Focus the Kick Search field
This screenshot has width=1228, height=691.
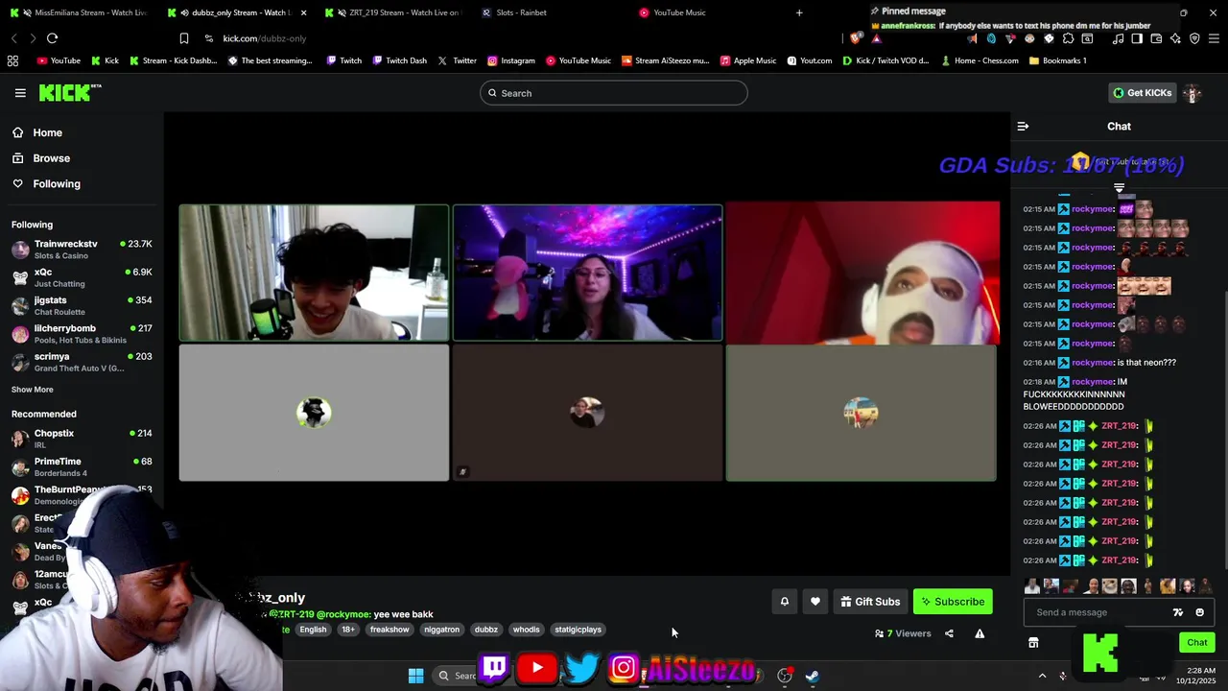[x=614, y=93]
